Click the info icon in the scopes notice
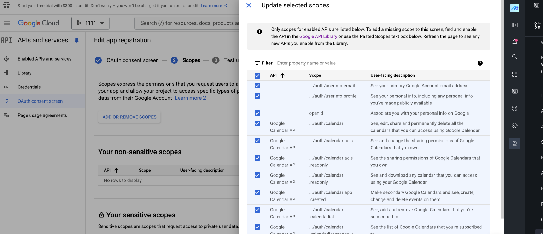The image size is (543, 234). point(259,32)
